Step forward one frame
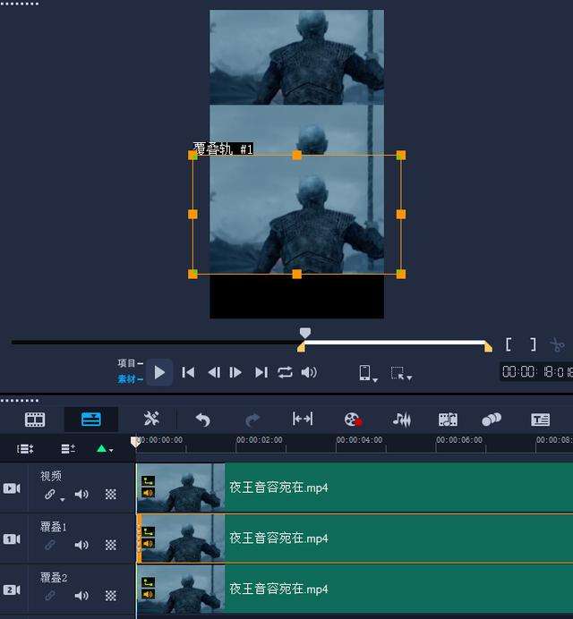 [235, 372]
